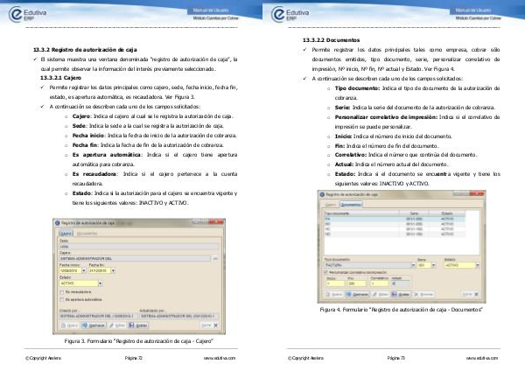Screen dimensions: 525x371
Task: Open the Fecha inicio date dropdown
Action: (x=84, y=271)
